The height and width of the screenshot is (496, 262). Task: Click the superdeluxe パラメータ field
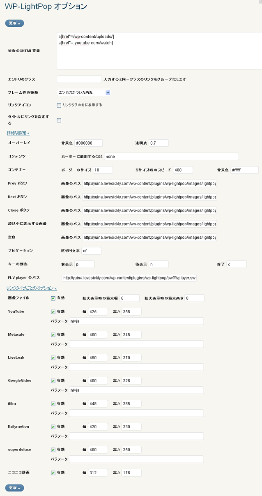pyautogui.click(x=136, y=459)
